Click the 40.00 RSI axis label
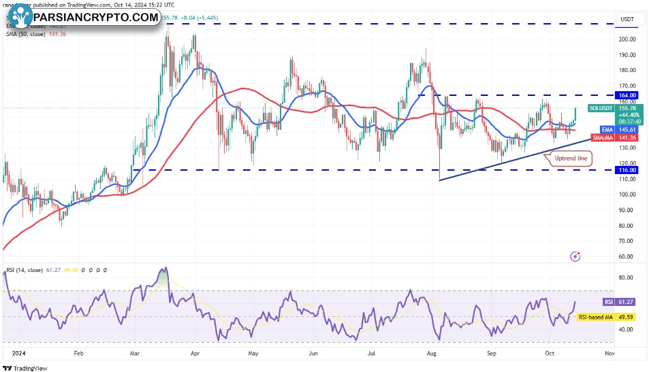The image size is (649, 372). pyautogui.click(x=626, y=329)
